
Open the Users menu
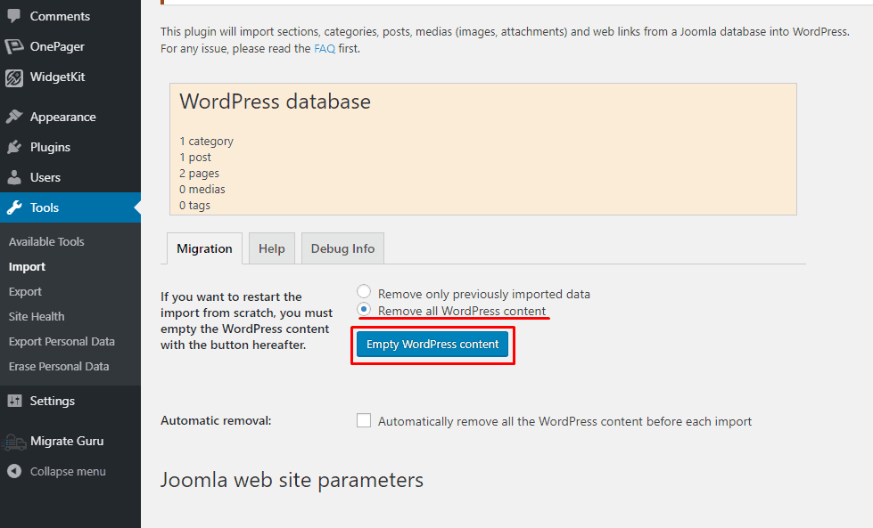point(45,177)
